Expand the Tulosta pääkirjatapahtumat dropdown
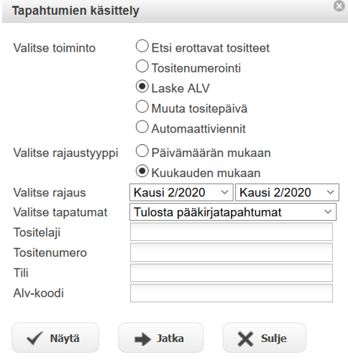This screenshot has height=360, width=348. pos(233,212)
